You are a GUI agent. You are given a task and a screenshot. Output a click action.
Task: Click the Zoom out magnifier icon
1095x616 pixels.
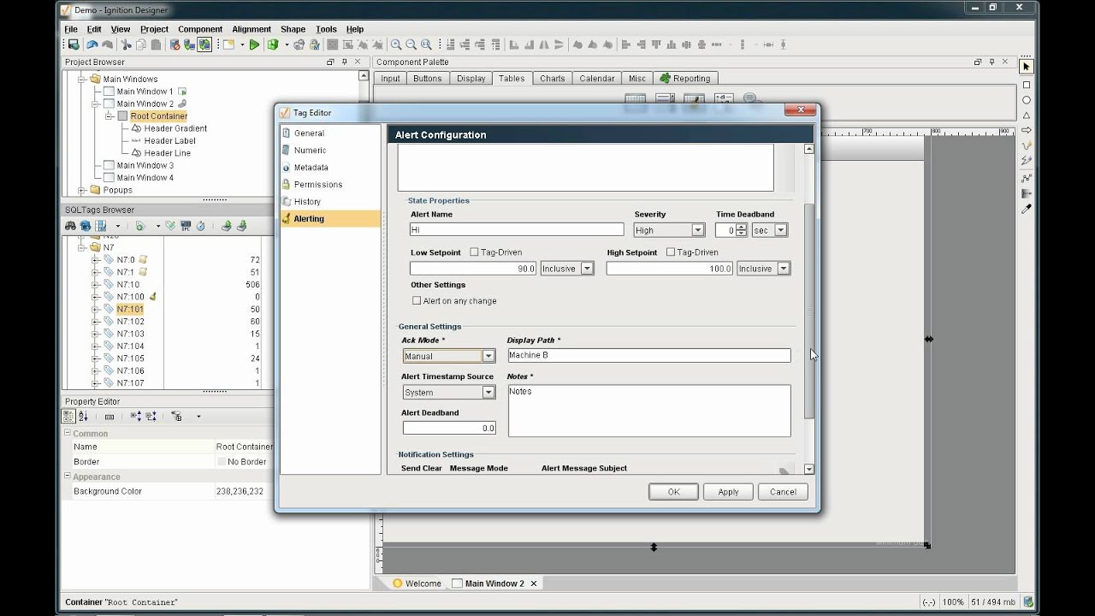pos(411,44)
